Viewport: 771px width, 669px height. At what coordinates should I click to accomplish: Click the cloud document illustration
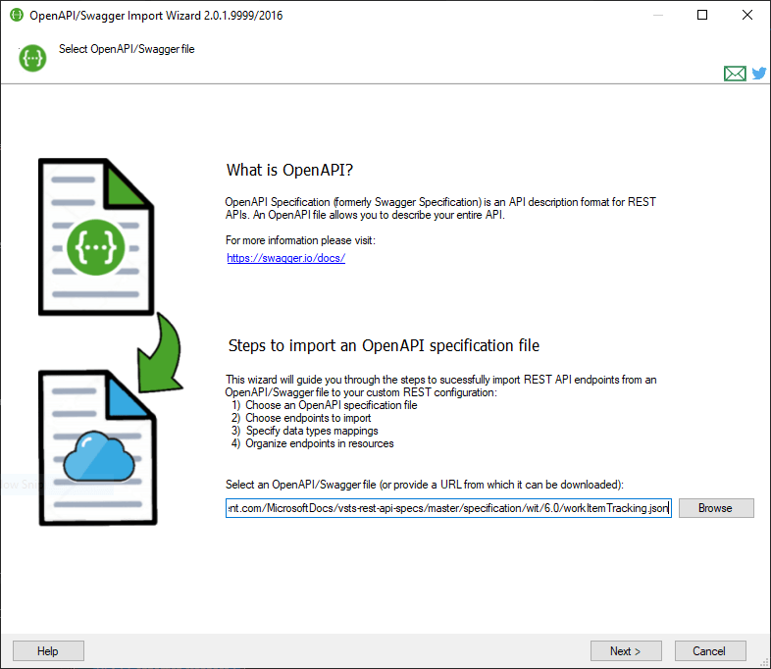coord(98,447)
